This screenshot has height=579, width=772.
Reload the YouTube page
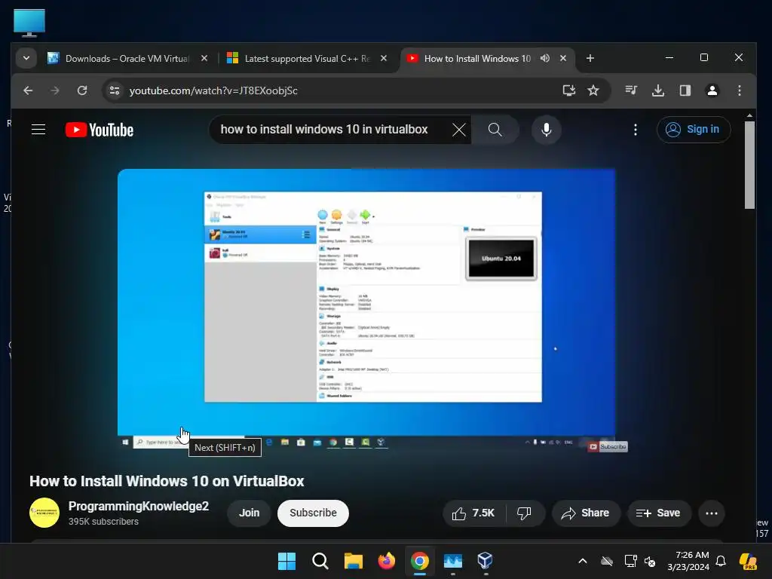coord(81,90)
